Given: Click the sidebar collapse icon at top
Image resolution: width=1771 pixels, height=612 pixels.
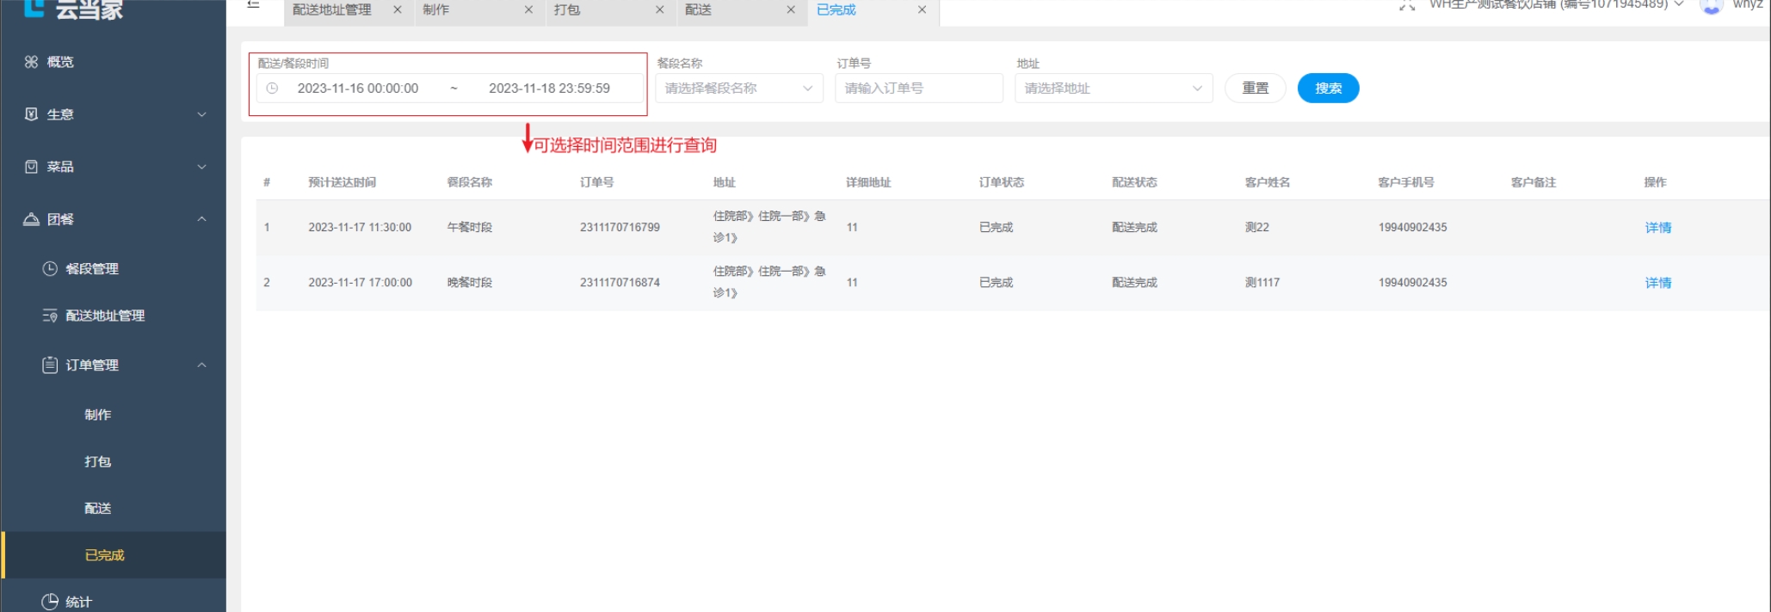Looking at the screenshot, I should 253,5.
